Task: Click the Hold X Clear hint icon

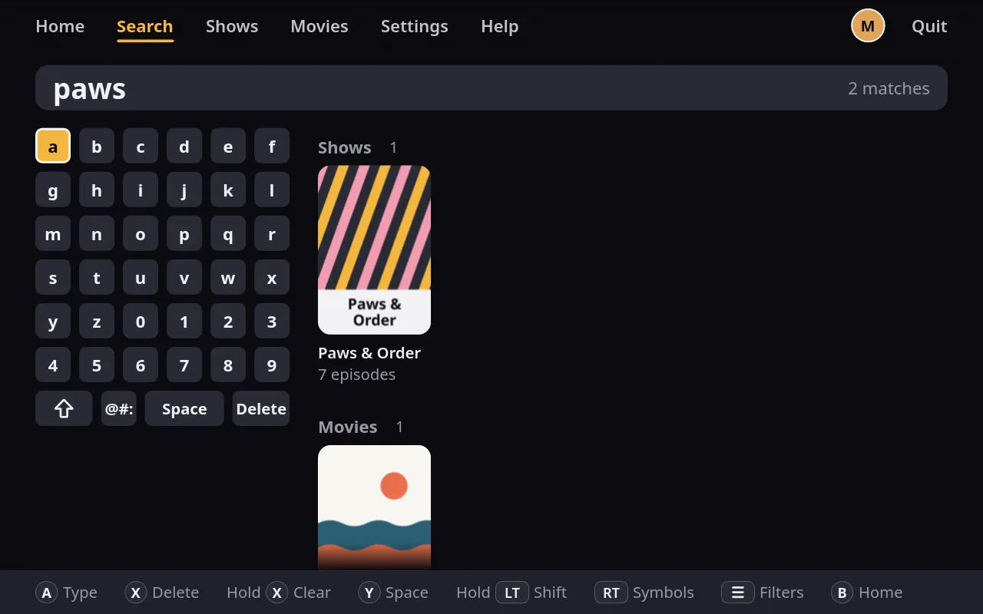Action: click(277, 593)
